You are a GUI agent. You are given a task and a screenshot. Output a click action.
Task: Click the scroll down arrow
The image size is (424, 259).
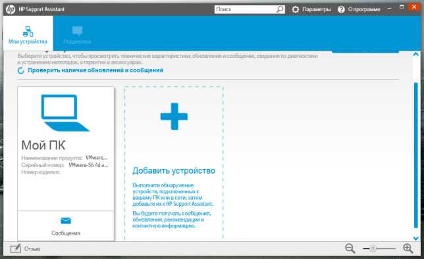(416, 238)
